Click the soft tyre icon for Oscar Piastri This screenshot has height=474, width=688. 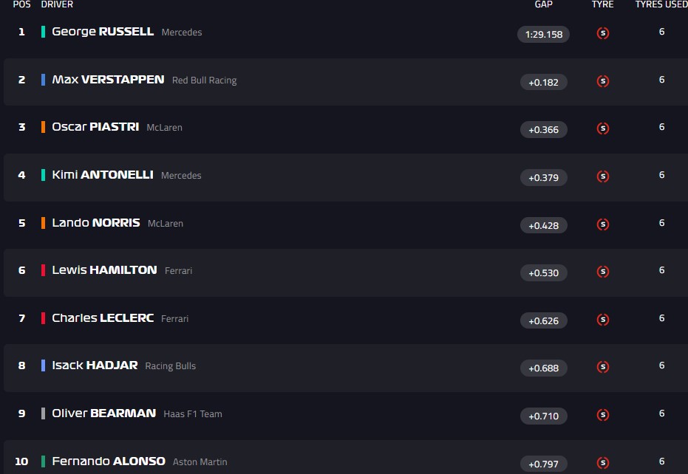pos(603,128)
